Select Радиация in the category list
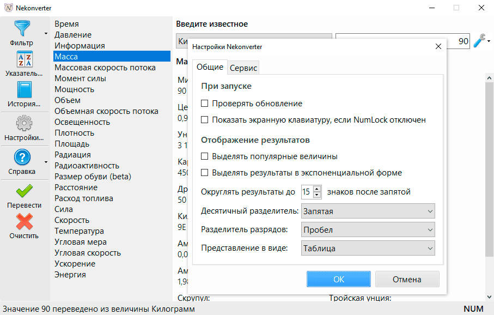The image size is (494, 315). (x=72, y=155)
